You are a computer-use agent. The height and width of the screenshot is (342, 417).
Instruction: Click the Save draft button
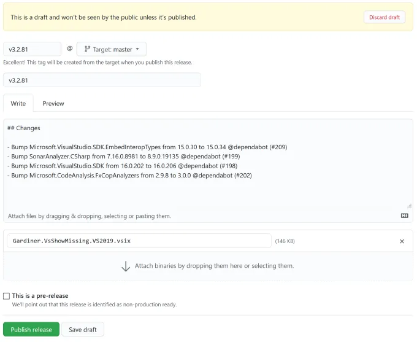[x=83, y=330]
